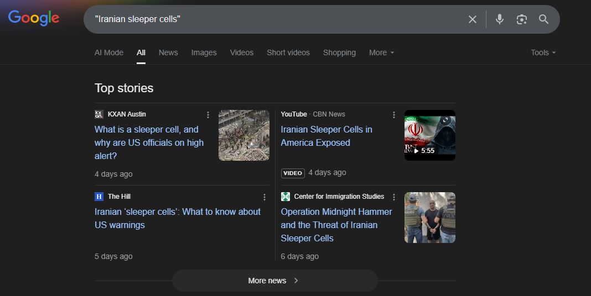Switch to AI Mode tab
The image size is (591, 296).
pyautogui.click(x=109, y=52)
